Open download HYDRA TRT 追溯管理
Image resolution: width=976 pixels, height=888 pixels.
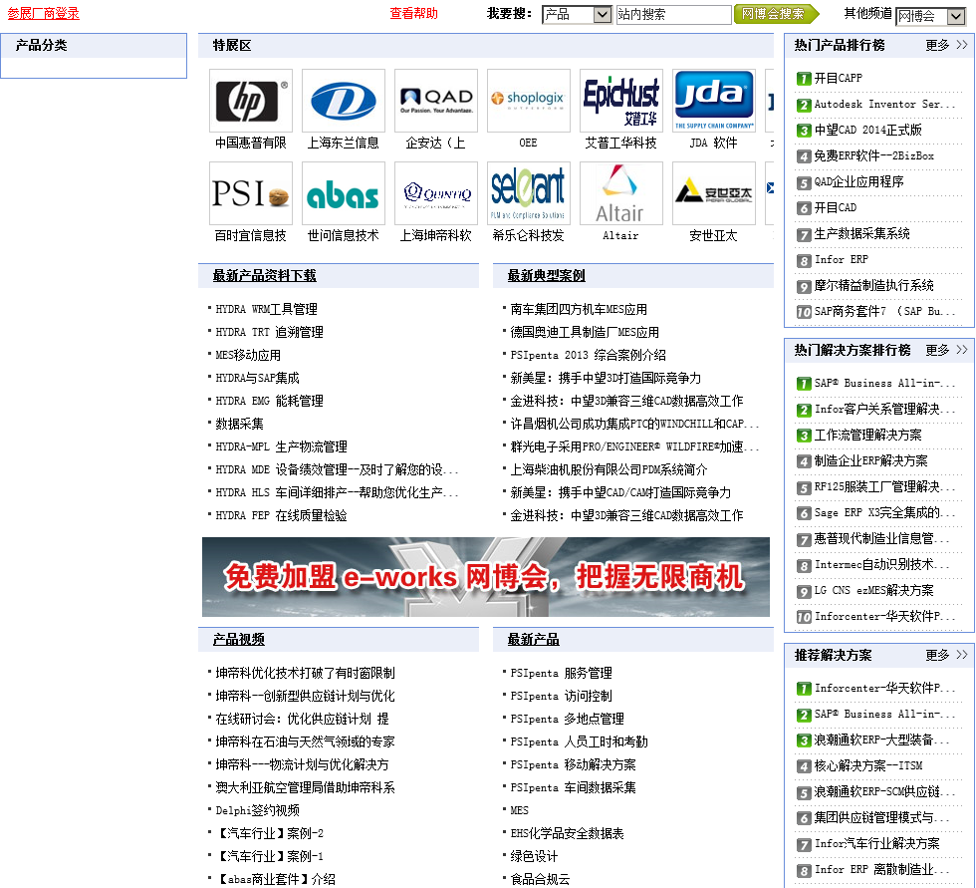coord(270,332)
